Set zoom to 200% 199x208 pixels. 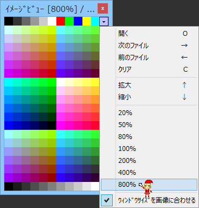[x=149, y=161]
